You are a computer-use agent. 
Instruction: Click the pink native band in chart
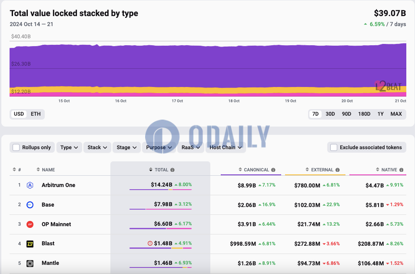point(208,95)
